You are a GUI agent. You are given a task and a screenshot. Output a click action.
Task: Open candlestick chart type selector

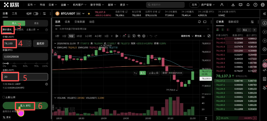(117, 36)
